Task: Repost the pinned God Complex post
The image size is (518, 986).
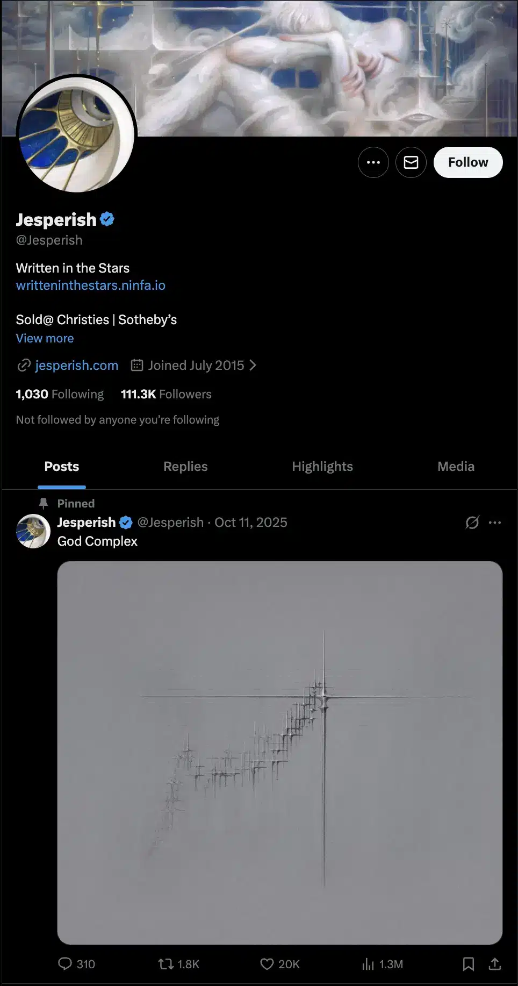Action: (167, 963)
